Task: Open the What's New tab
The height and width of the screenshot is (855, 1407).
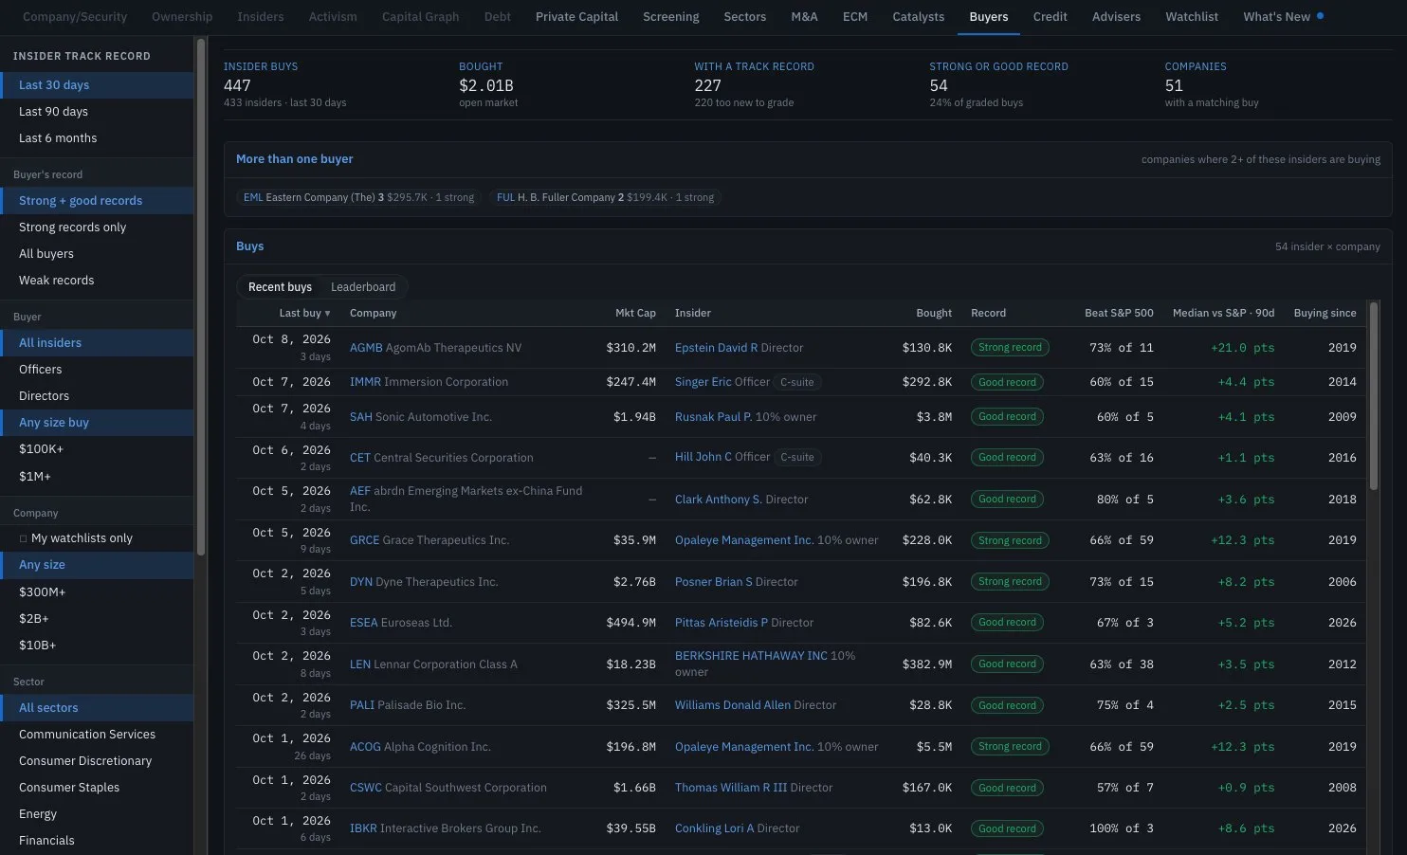Action: 1283,17
